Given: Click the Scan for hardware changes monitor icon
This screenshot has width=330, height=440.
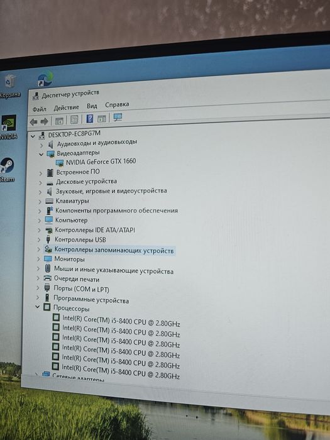Looking at the screenshot, I should pos(118,118).
